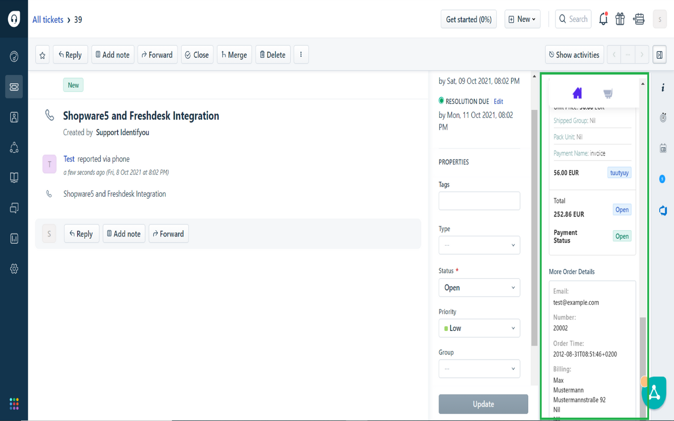This screenshot has width=674, height=421.
Task: Open Contacts icon in left sidebar
Action: [14, 117]
